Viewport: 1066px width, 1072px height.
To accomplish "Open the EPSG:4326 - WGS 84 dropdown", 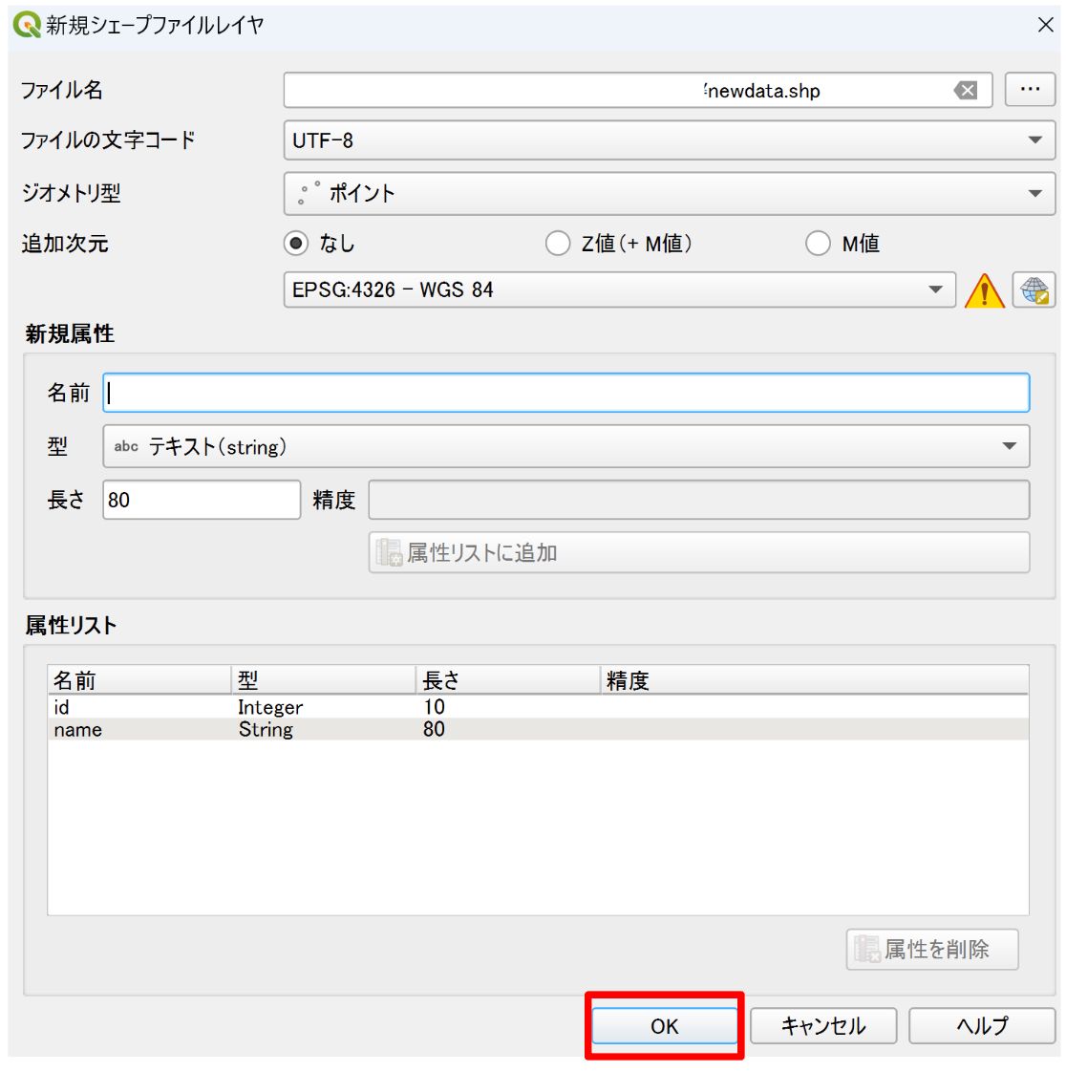I will [620, 289].
